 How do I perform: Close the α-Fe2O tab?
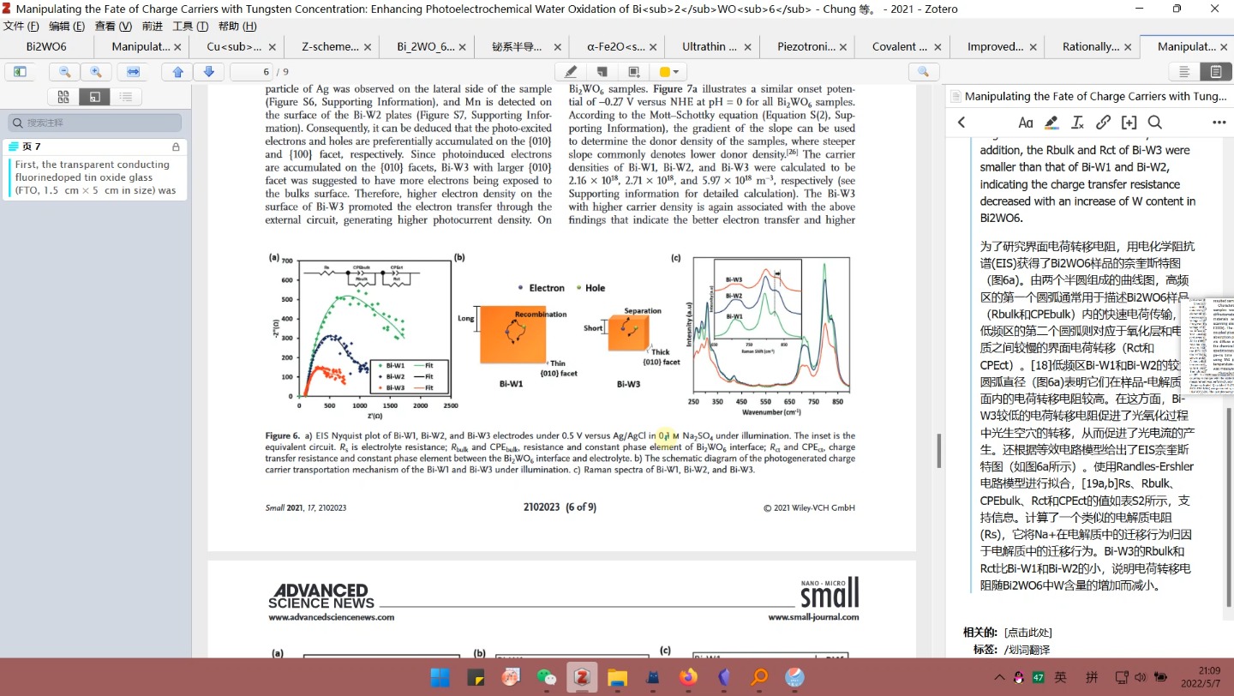(x=653, y=46)
